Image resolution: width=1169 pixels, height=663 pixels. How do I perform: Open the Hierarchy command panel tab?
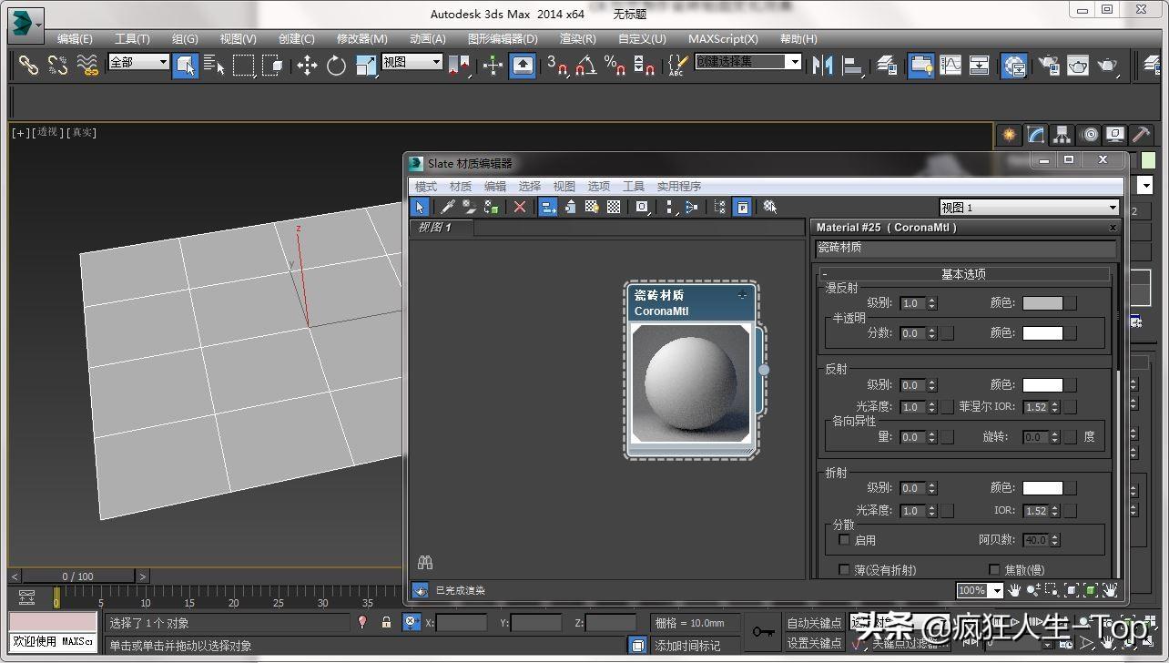(x=1062, y=135)
